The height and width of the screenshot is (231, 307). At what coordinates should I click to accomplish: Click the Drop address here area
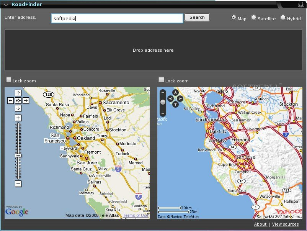153,50
